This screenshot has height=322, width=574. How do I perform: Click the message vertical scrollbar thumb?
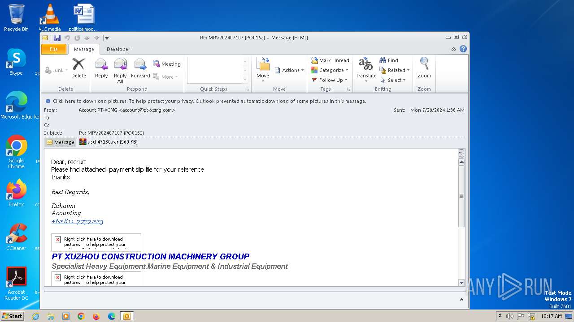click(461, 196)
